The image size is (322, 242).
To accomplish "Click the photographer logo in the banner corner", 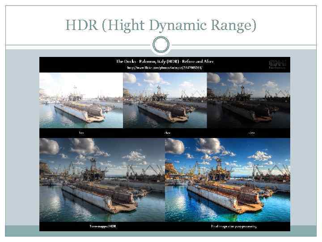I will (x=277, y=64).
